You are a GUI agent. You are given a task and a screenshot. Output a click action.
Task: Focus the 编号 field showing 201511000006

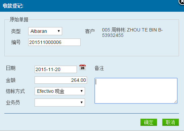[x=54, y=42]
